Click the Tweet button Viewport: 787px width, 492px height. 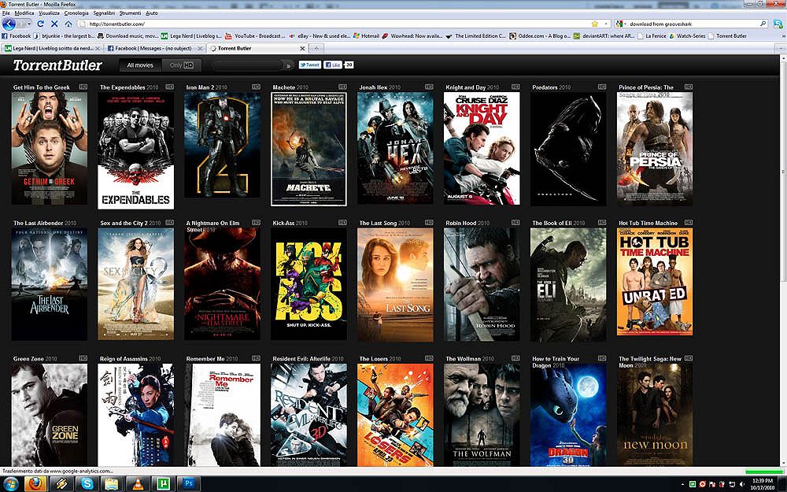tap(309, 65)
